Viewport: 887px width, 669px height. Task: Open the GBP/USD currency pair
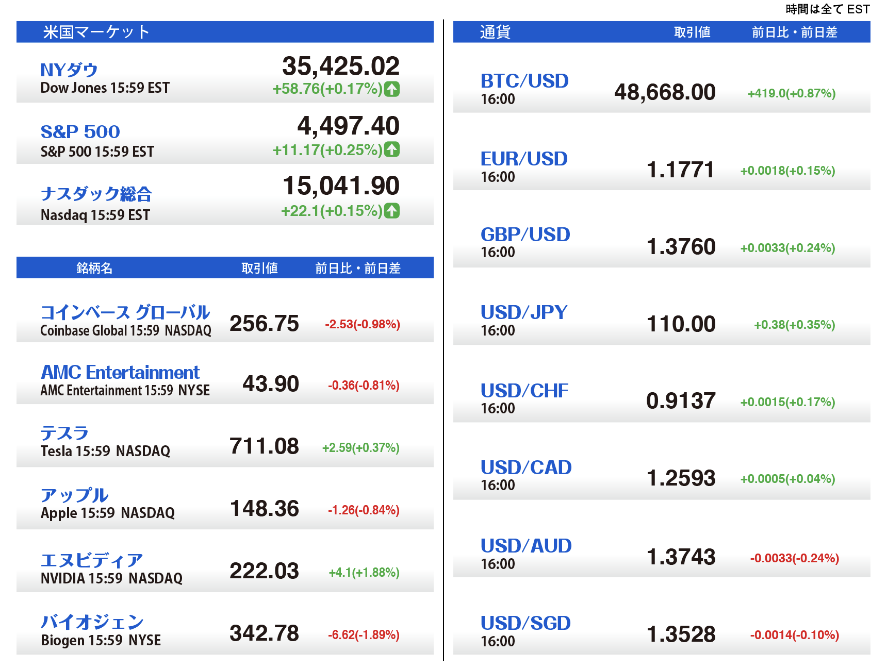[x=525, y=235]
